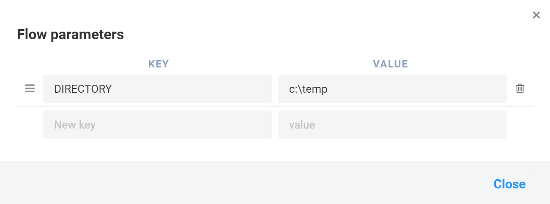
Task: Click the three-line hamburger icon on DIRECTORY row
Action: (x=30, y=89)
